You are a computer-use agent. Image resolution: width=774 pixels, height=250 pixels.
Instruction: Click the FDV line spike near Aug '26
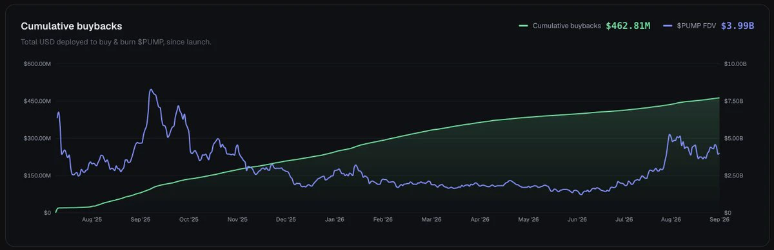click(670, 135)
